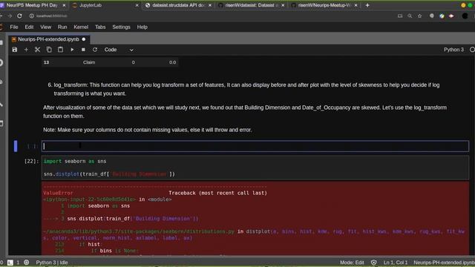Click the import seaborn code cell
This screenshot has height=267, width=475.
[x=255, y=168]
